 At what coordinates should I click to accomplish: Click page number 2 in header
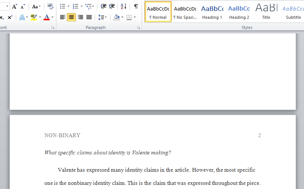point(259,135)
